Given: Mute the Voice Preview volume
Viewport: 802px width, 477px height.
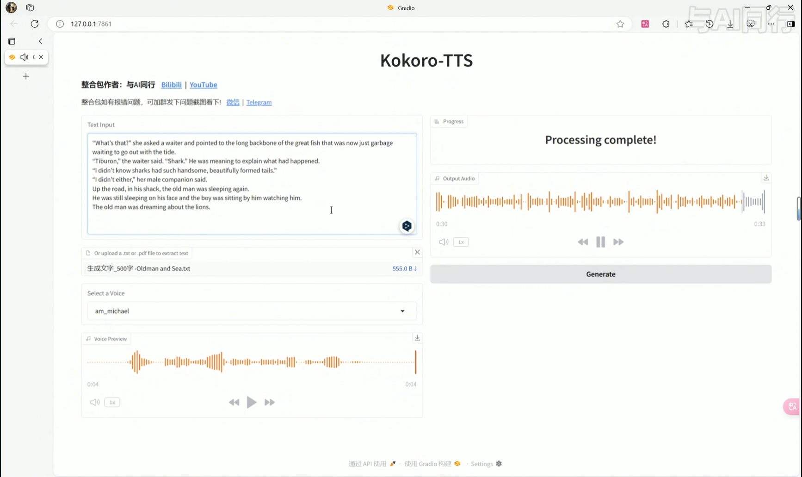Looking at the screenshot, I should click(95, 403).
